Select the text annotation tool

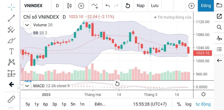11,51
